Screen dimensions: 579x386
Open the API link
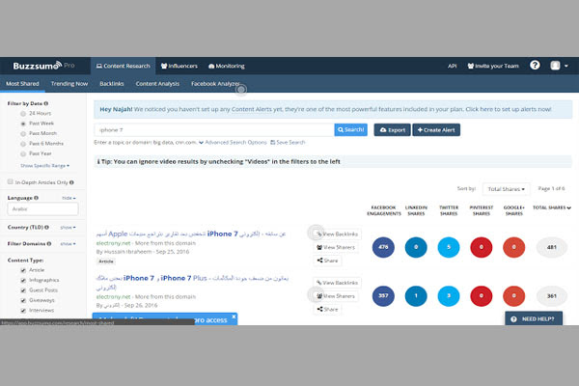(x=452, y=66)
